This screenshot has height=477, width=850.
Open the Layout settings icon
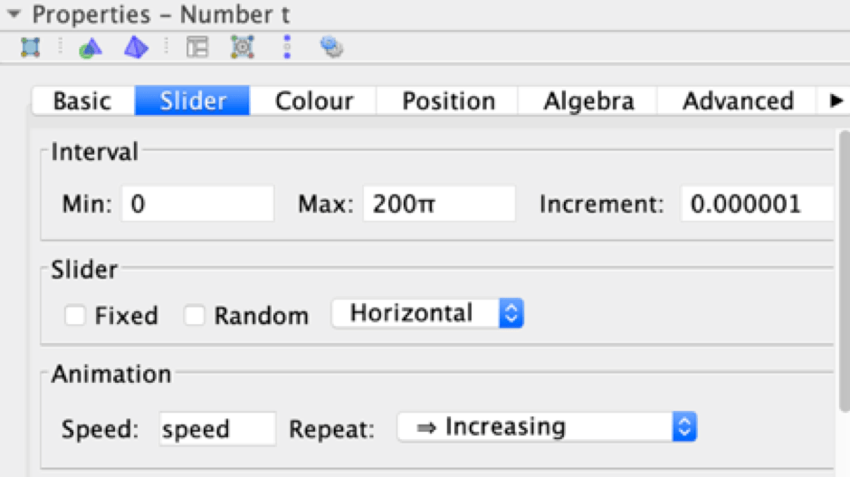click(196, 47)
